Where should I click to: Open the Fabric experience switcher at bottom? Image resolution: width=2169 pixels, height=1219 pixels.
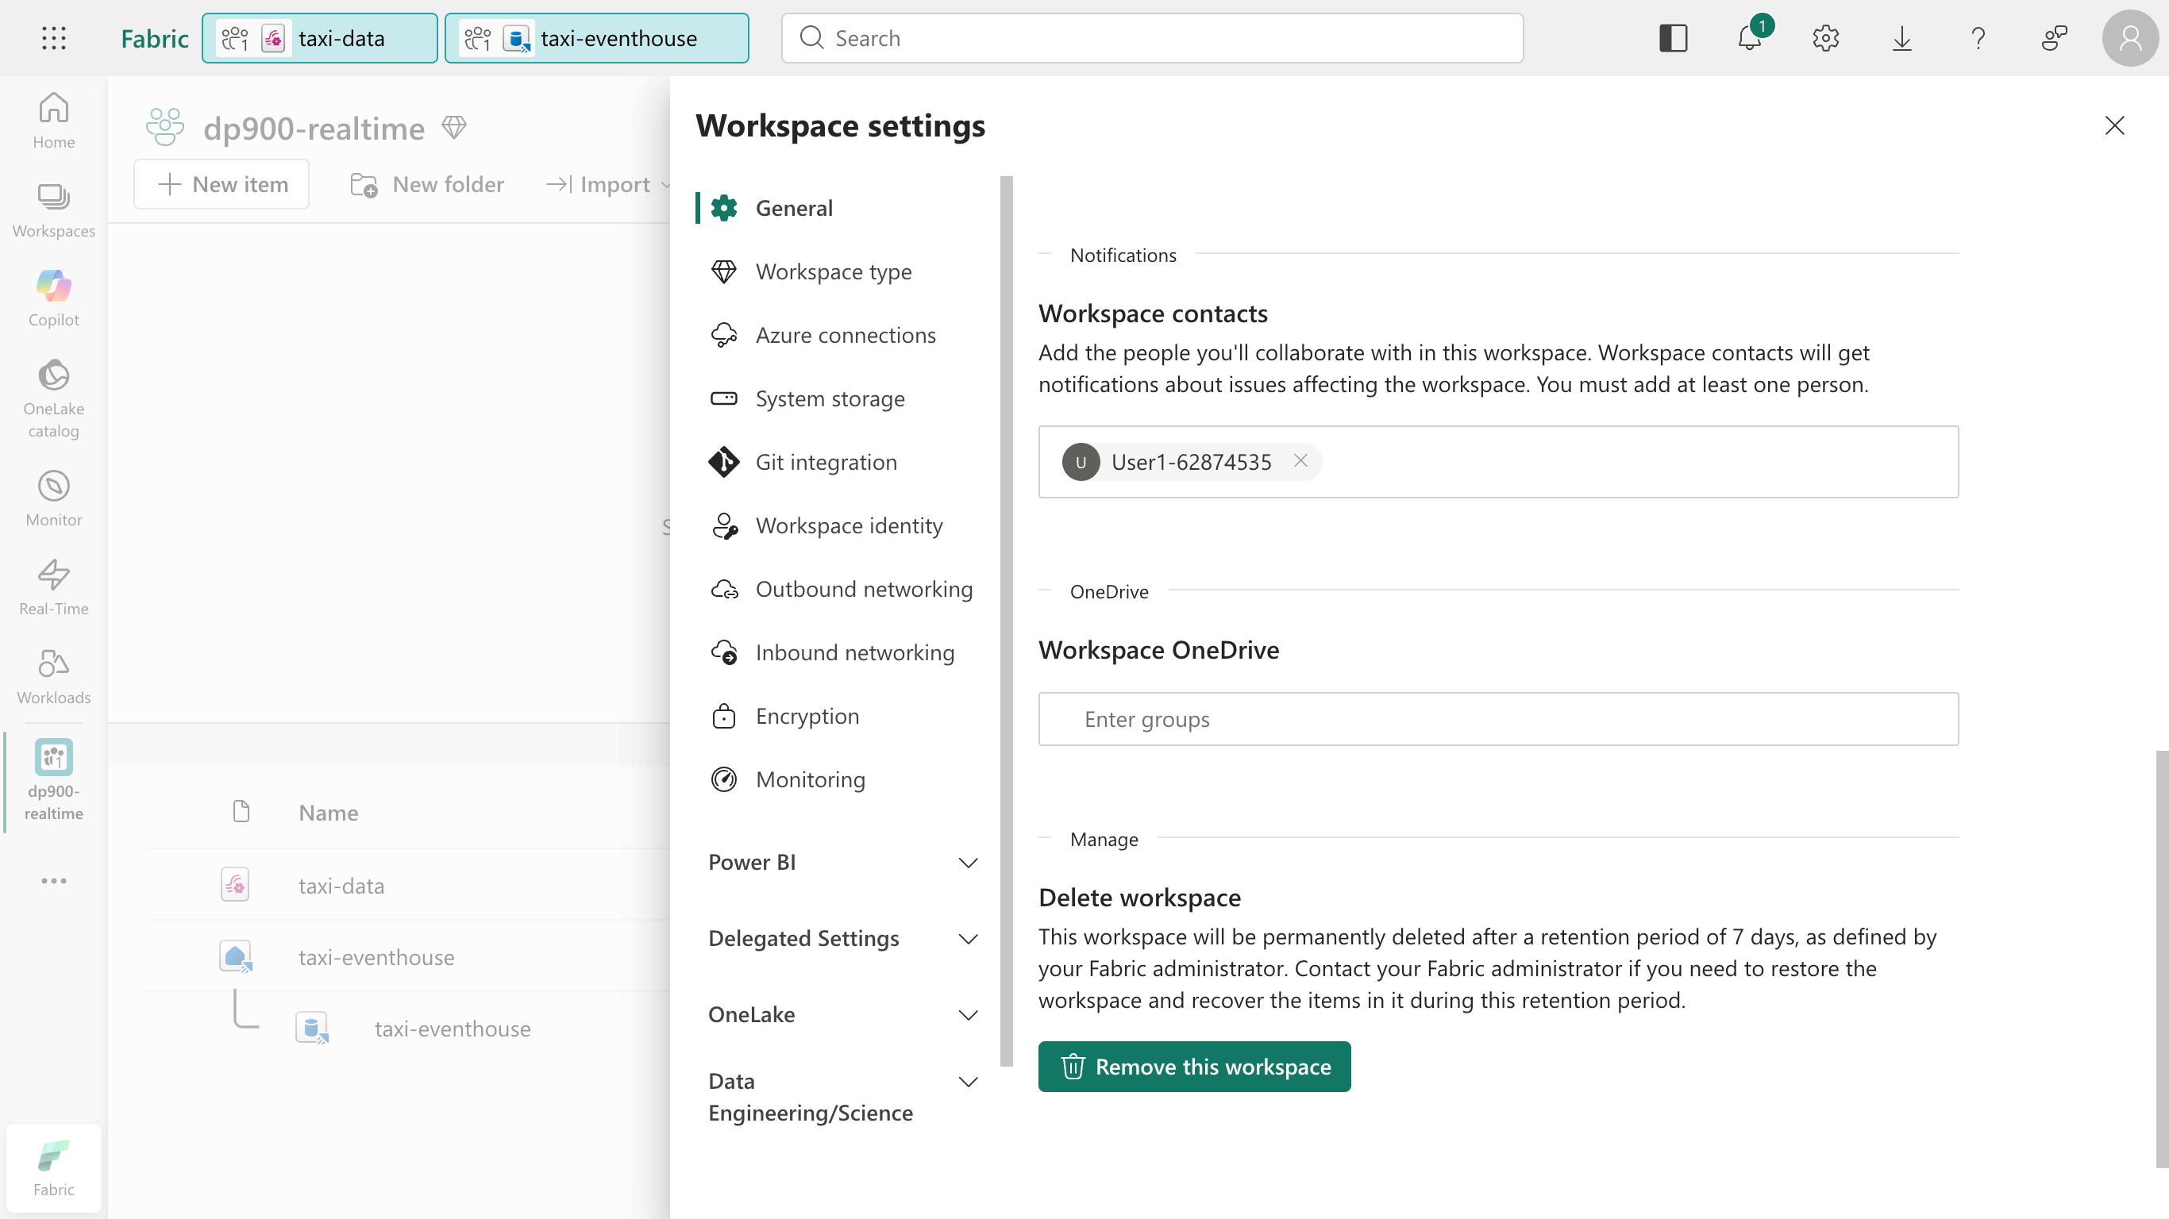54,1167
